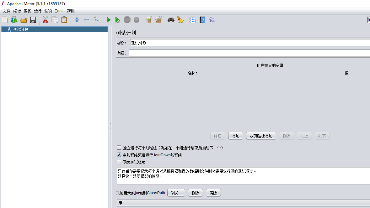Open the 查找 menu

tap(27, 11)
